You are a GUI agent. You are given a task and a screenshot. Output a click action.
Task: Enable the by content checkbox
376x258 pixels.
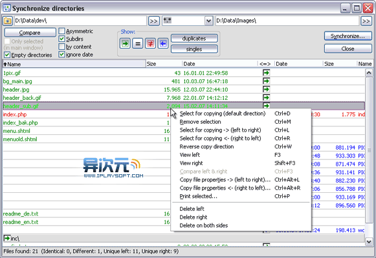coord(61,46)
